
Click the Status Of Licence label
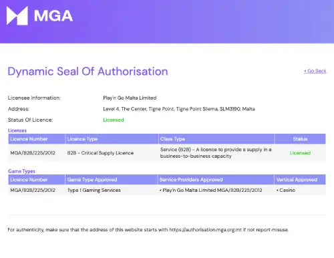point(30,120)
